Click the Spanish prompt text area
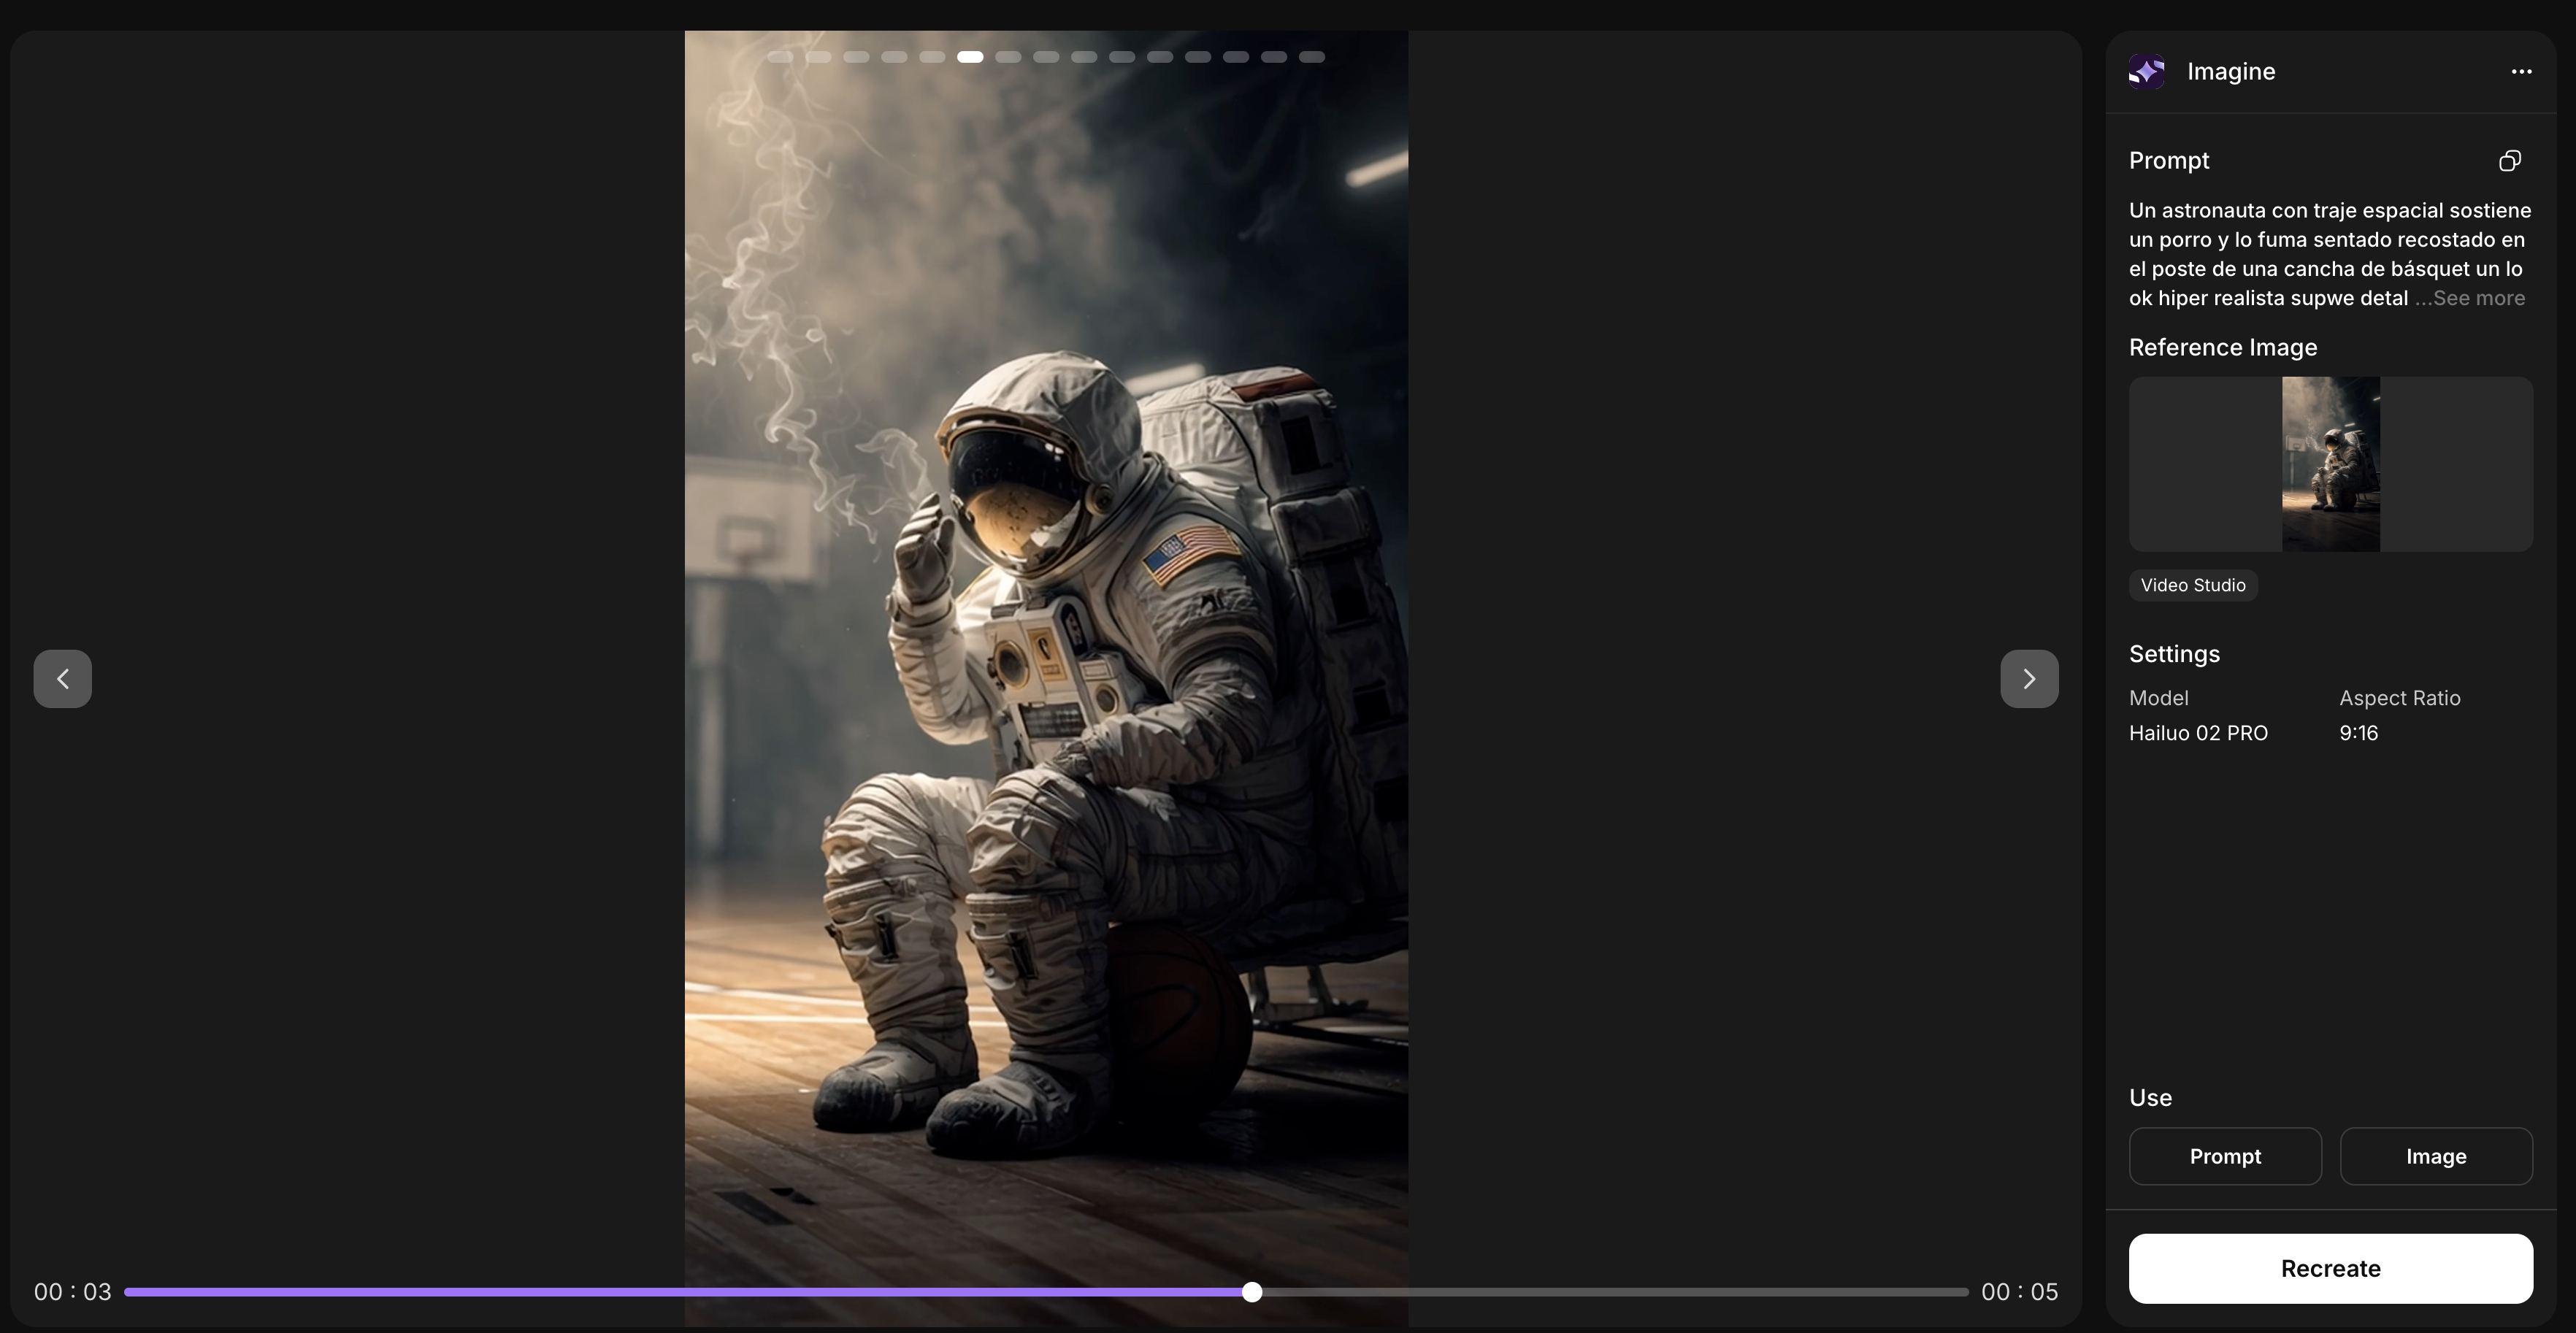Viewport: 2576px width, 1333px height. 2328,253
